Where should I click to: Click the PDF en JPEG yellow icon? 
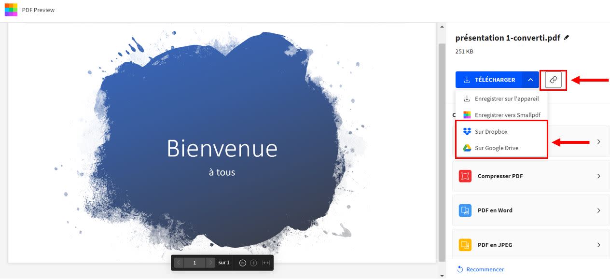(465, 245)
